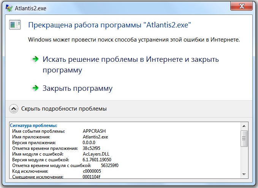Click module timestamp 563259f0
The image size is (258, 188).
[110, 166]
